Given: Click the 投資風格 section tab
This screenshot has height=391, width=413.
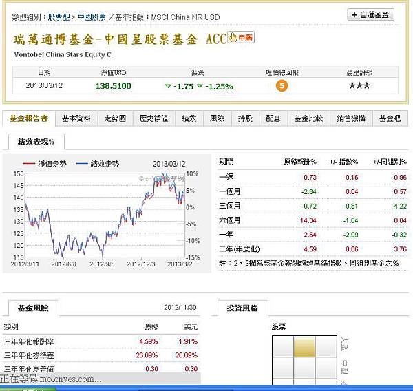Looking at the screenshot, I should [242, 308].
